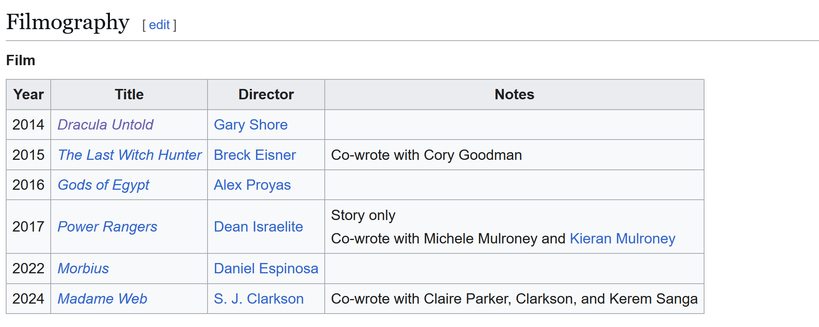Click the 'Story only' note text
Viewport: 819px width, 327px height.
point(363,215)
